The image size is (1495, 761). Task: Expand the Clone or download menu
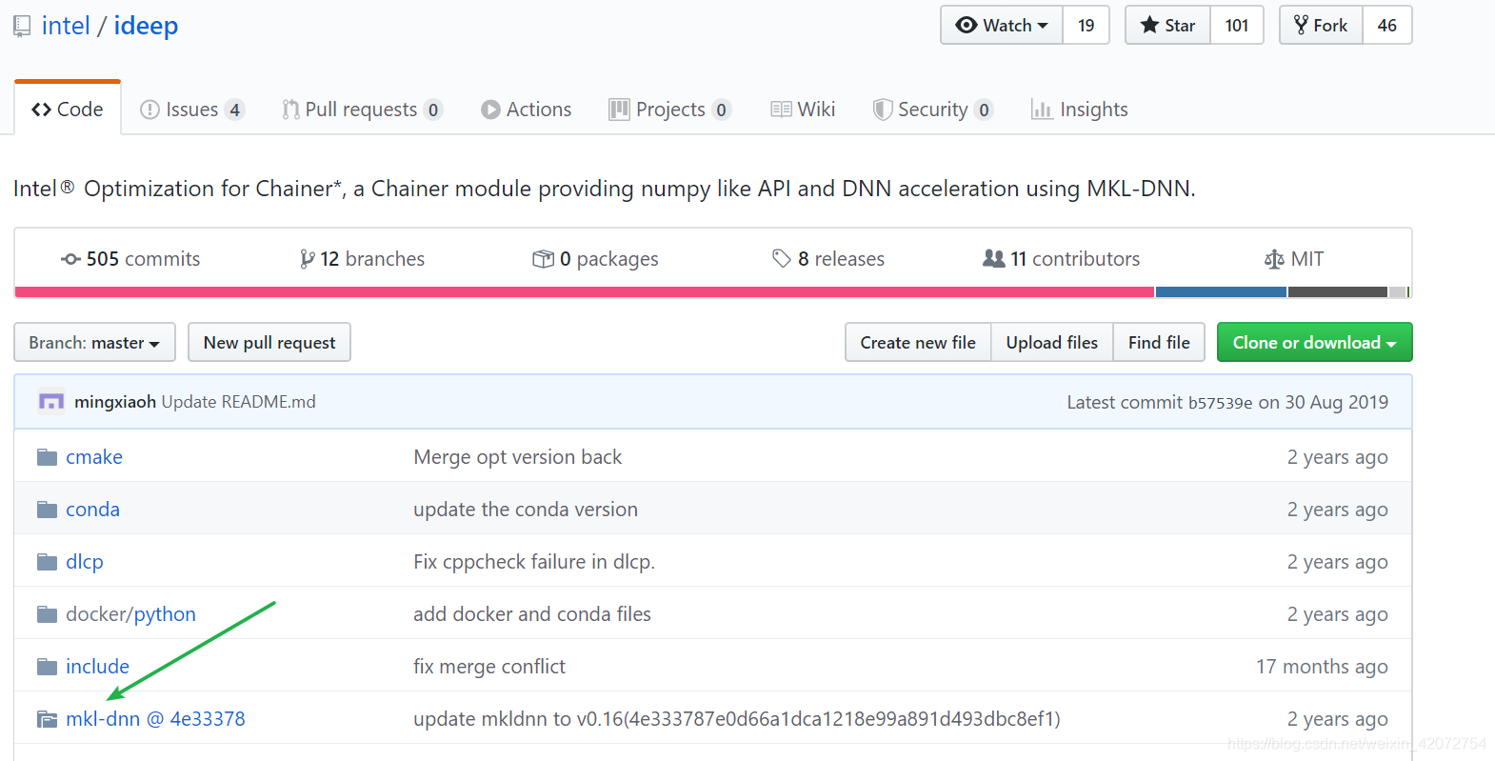pyautogui.click(x=1314, y=342)
